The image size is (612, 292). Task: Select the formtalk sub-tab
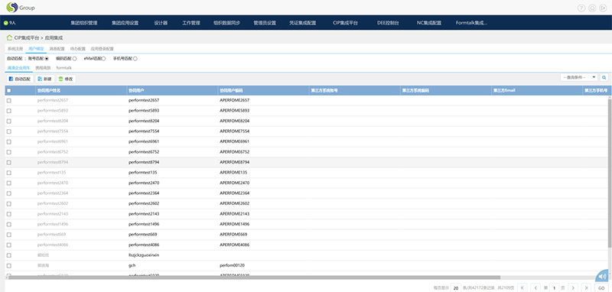(64, 68)
